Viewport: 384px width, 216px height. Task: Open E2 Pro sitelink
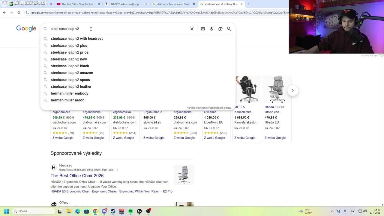168,191
